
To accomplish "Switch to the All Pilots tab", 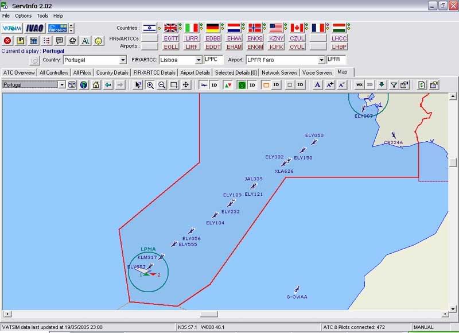I will [x=82, y=73].
